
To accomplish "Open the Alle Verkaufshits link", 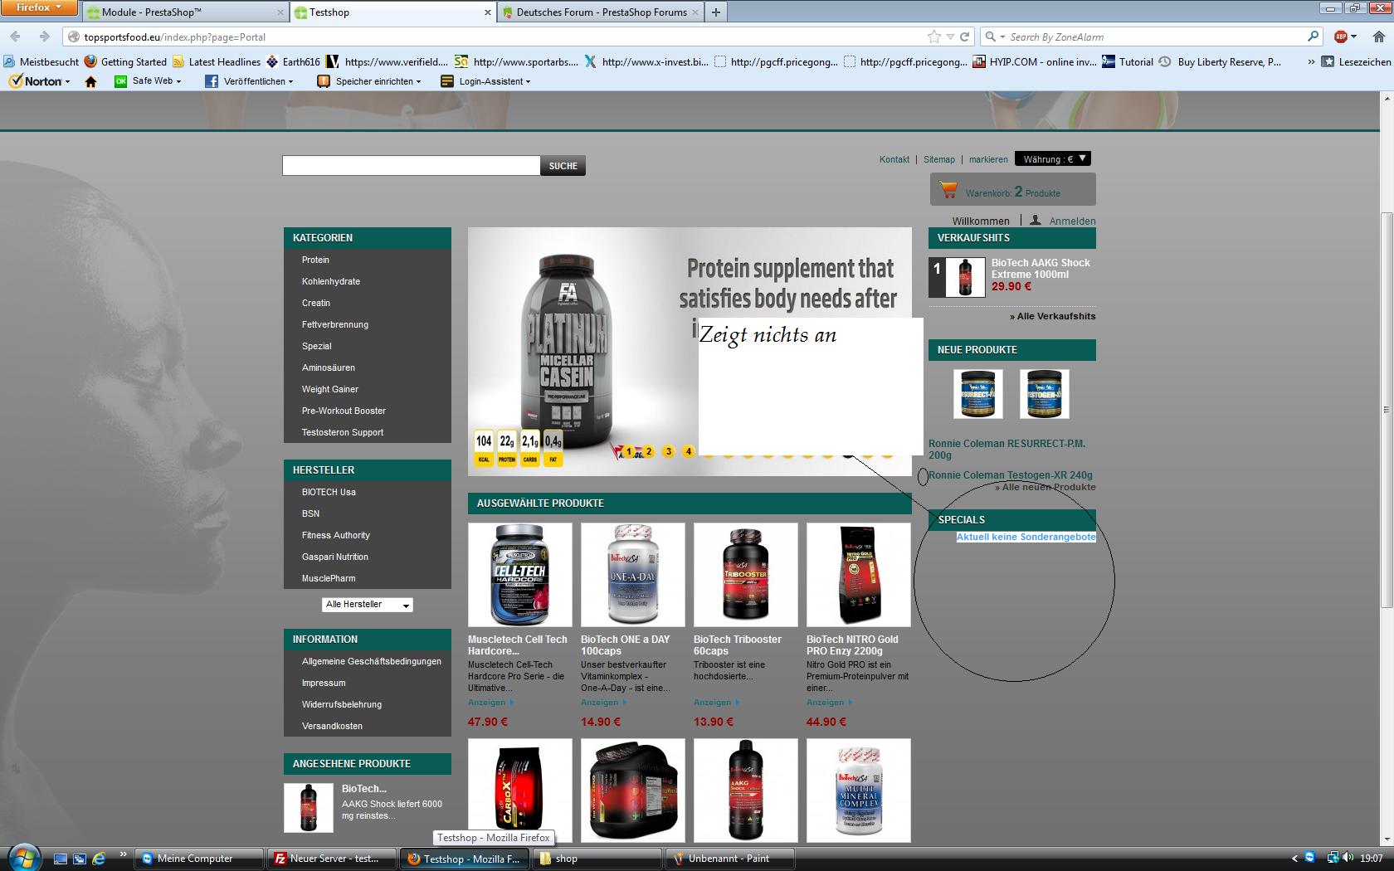I will point(1052,316).
